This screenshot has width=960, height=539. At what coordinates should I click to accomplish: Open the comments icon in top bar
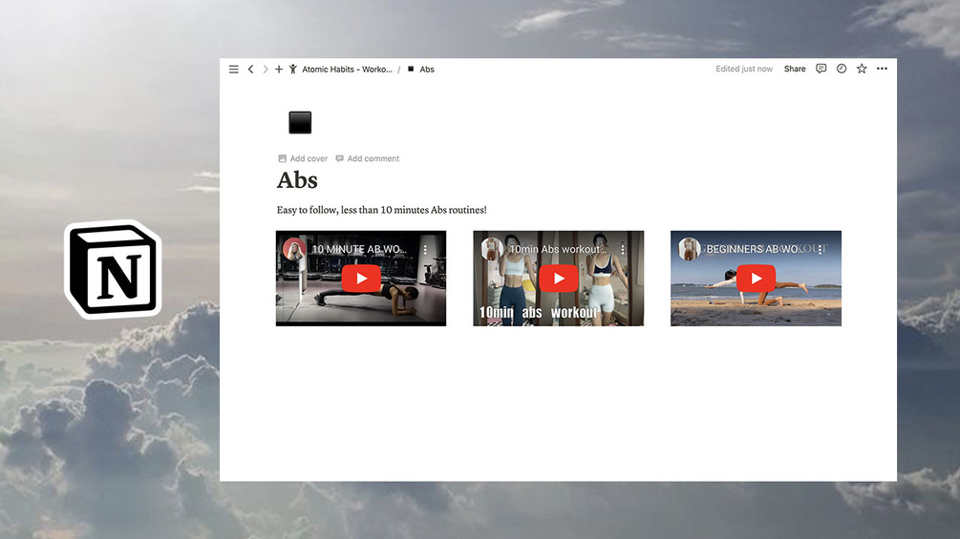pos(821,69)
